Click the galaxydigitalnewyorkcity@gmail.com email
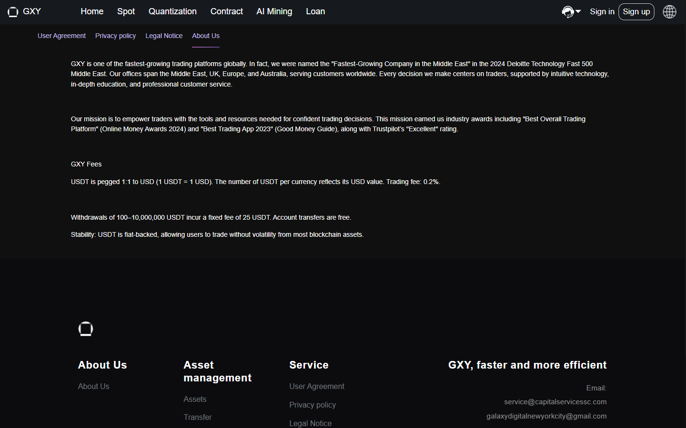Viewport: 686px width, 428px height. point(546,416)
